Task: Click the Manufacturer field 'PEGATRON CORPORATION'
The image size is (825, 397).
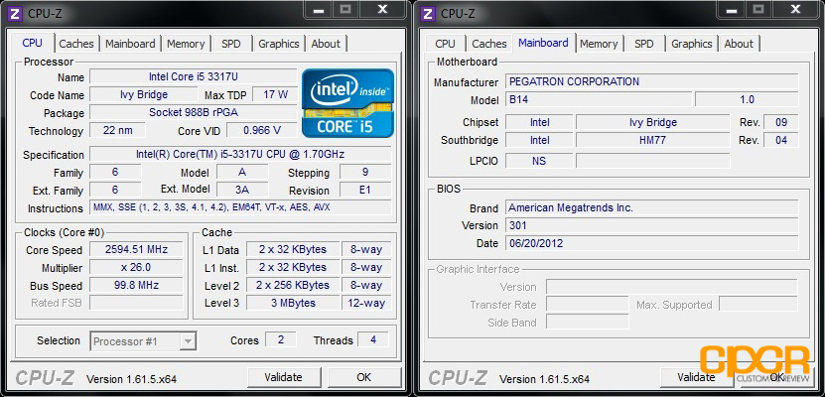Action: (x=652, y=81)
